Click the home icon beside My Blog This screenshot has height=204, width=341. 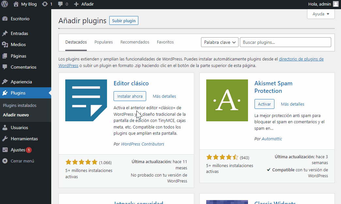16,4
